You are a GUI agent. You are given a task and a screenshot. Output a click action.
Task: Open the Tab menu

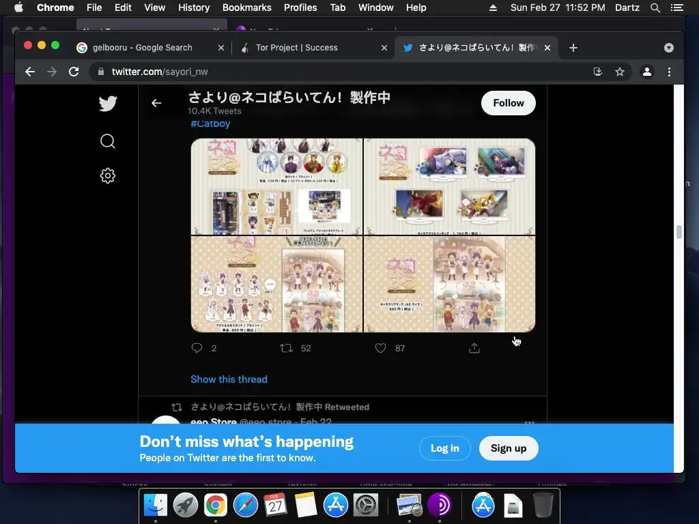[337, 8]
